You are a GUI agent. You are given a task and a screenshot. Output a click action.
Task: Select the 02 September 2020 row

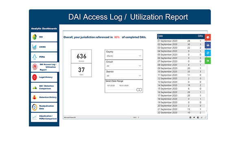click(181, 44)
